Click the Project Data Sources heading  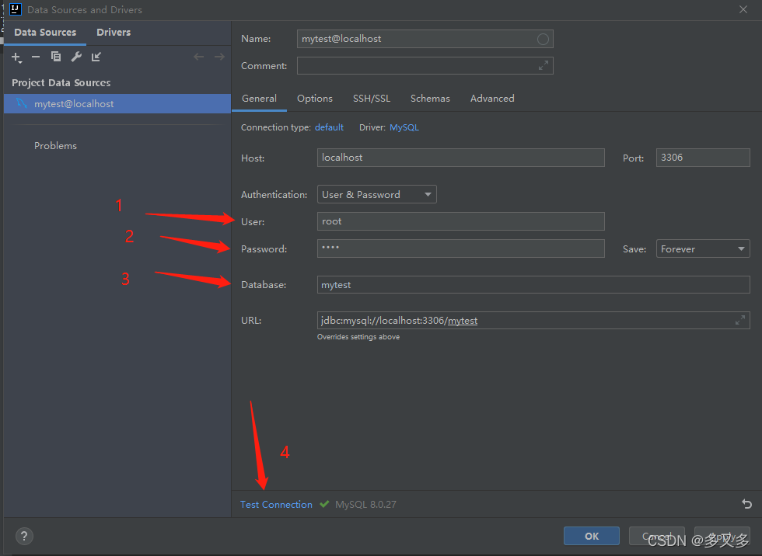(61, 83)
